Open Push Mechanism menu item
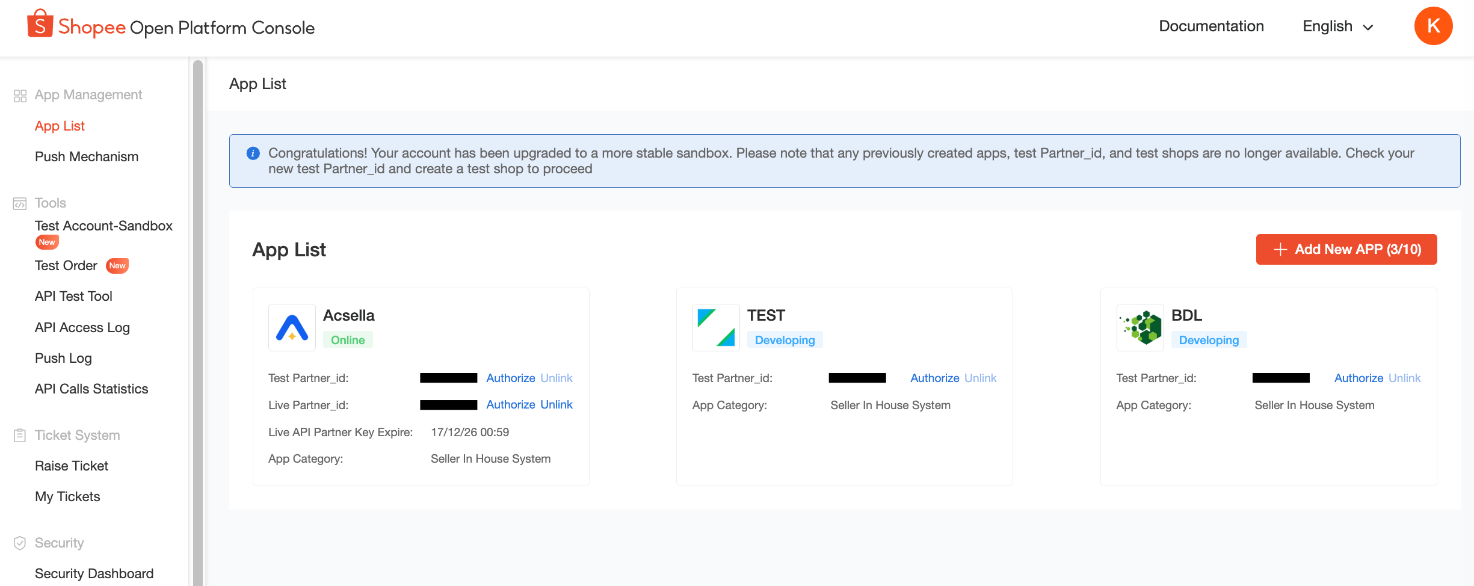1474x586 pixels. coord(87,156)
